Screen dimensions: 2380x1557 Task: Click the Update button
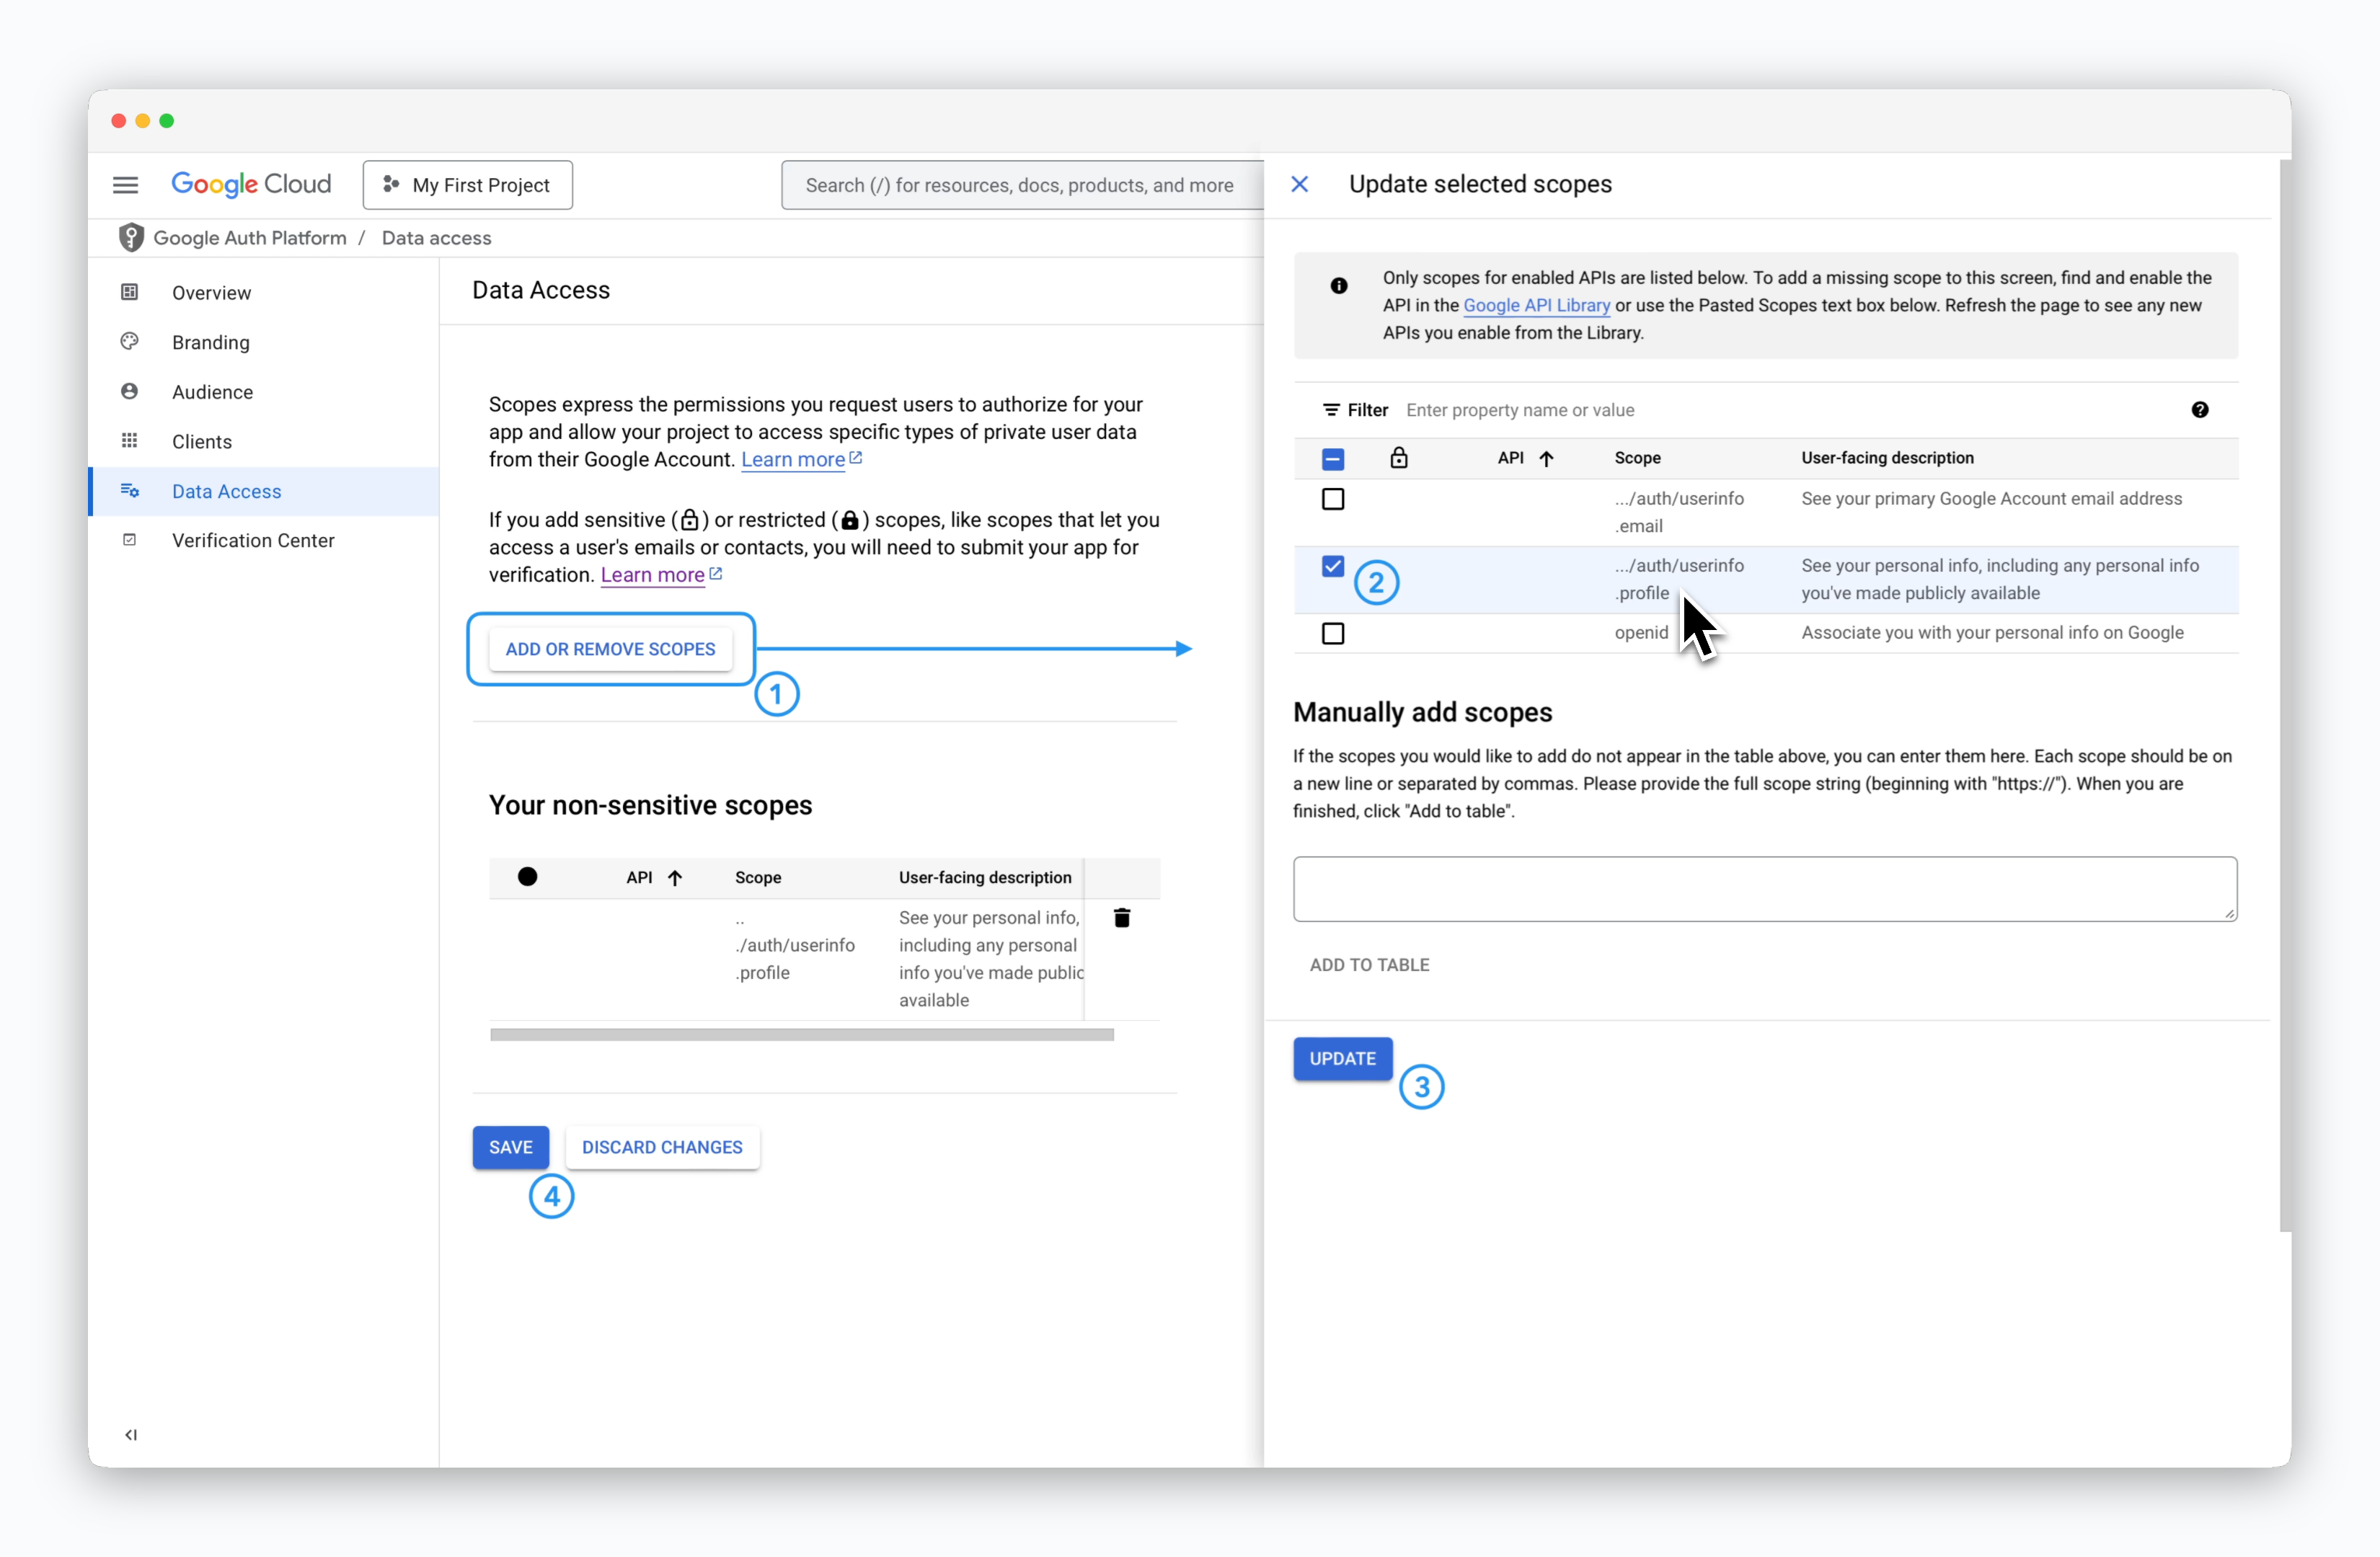tap(1342, 1059)
